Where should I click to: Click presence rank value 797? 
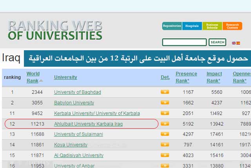click(x=188, y=144)
